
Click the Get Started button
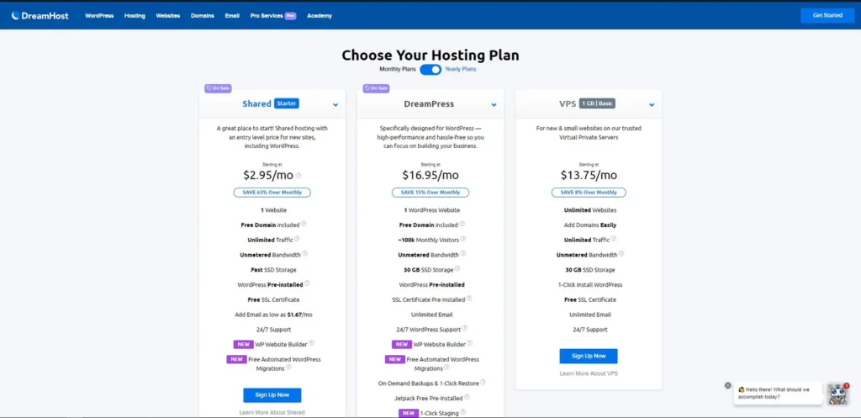(827, 15)
